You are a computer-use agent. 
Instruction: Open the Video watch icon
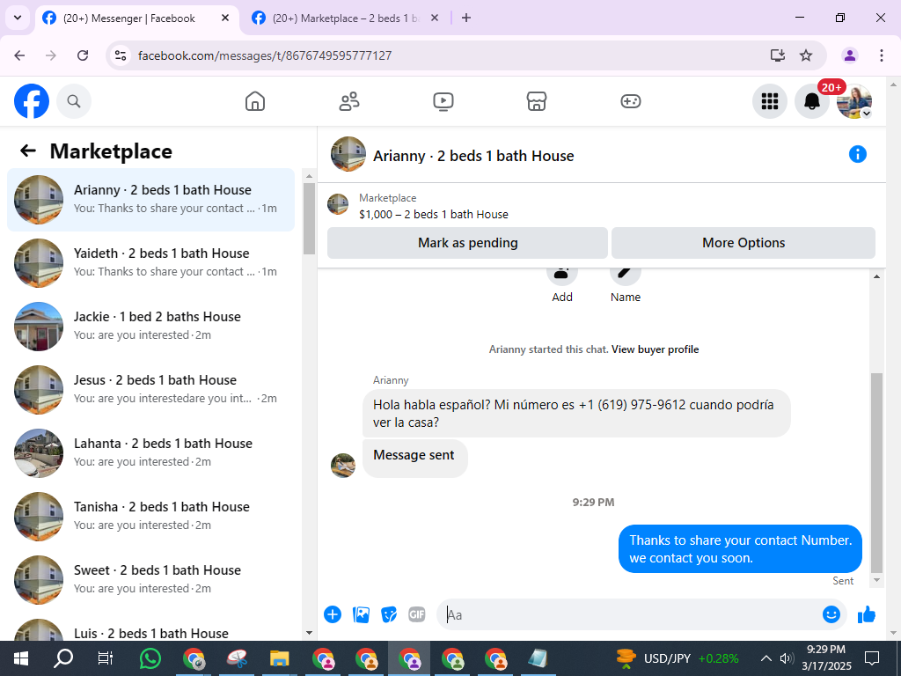click(443, 101)
